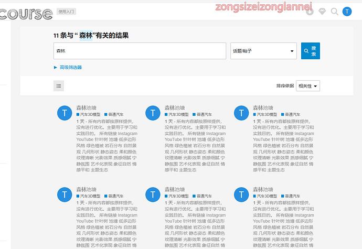This screenshot has height=249, width=362.
Task: Click 汽车3D模型 category in top-middle result
Action: tap(177, 114)
